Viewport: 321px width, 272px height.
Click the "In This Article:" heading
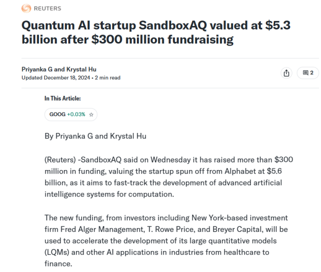click(63, 99)
